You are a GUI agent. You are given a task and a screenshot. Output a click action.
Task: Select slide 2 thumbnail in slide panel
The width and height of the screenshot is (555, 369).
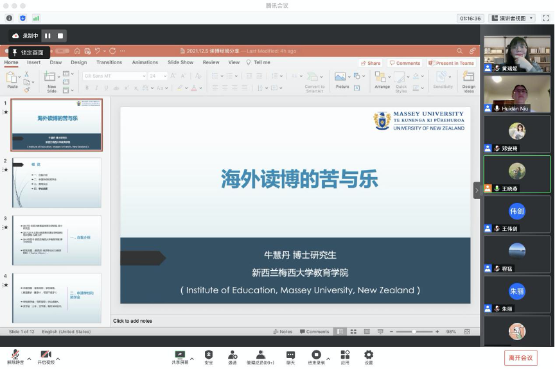point(57,183)
